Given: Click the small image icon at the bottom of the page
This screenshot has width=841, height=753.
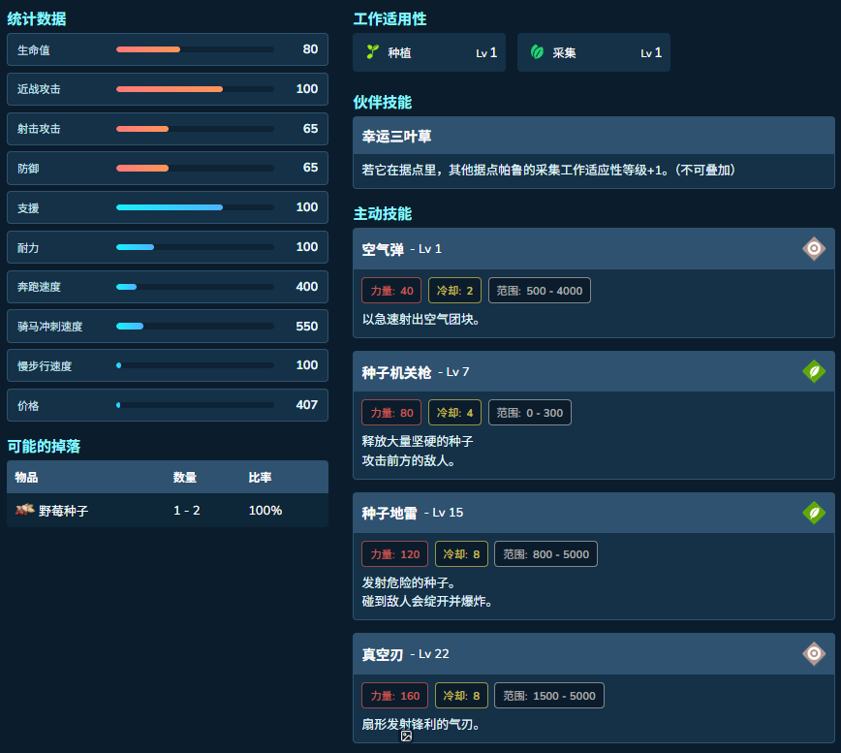Looking at the screenshot, I should pos(407,736).
